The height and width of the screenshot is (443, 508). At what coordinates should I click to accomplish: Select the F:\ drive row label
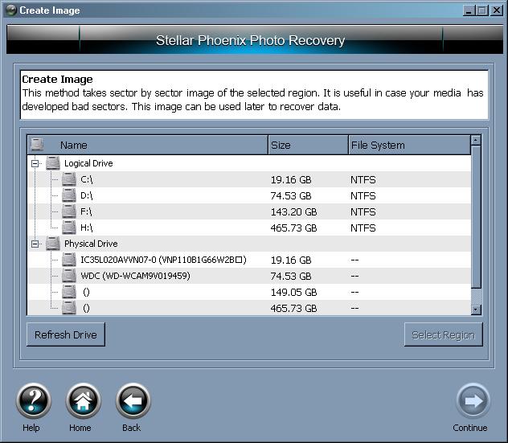pyautogui.click(x=86, y=211)
